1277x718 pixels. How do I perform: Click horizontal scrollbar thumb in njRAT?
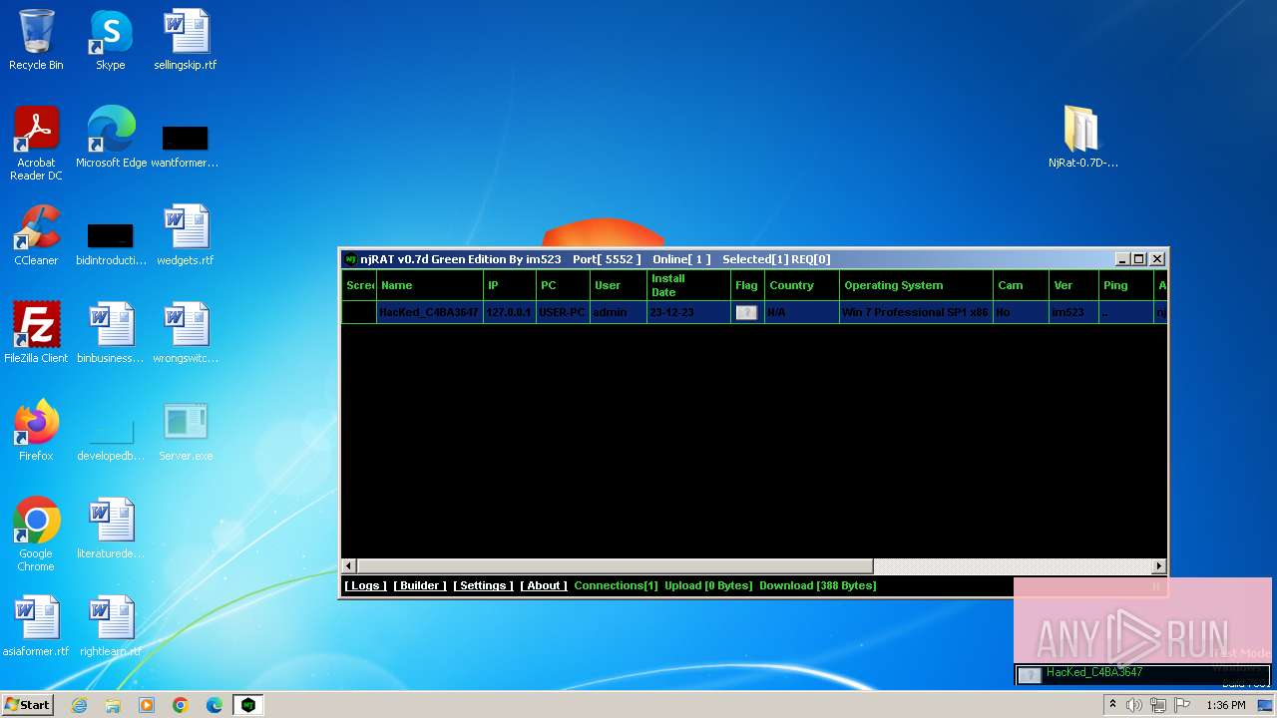pyautogui.click(x=615, y=566)
